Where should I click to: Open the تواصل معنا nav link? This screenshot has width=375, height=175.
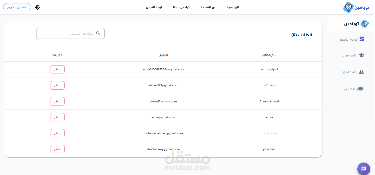(181, 7)
